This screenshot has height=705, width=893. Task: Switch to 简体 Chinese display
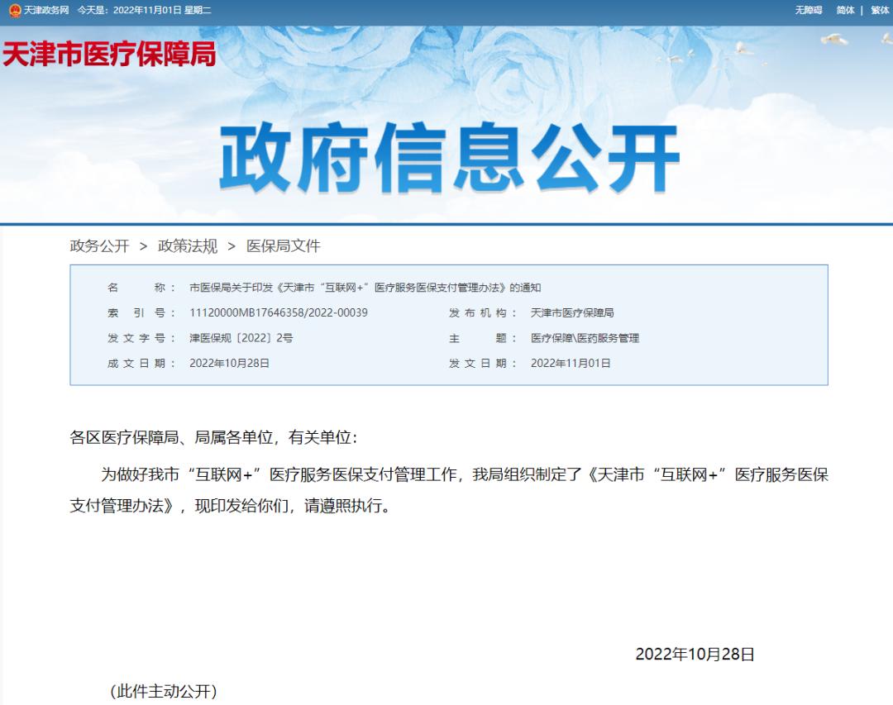point(845,10)
